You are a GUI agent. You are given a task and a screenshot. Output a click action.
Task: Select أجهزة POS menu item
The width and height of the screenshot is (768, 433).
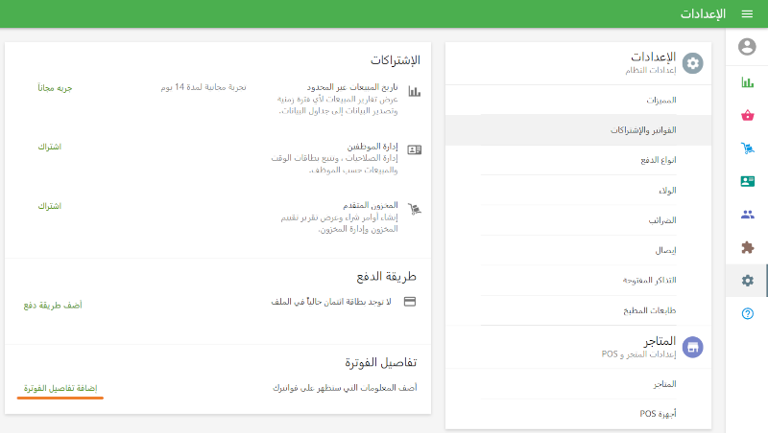[579, 414]
